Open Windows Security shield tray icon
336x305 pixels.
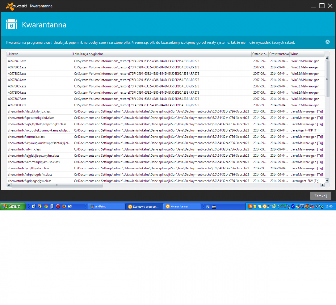[x=255, y=206]
